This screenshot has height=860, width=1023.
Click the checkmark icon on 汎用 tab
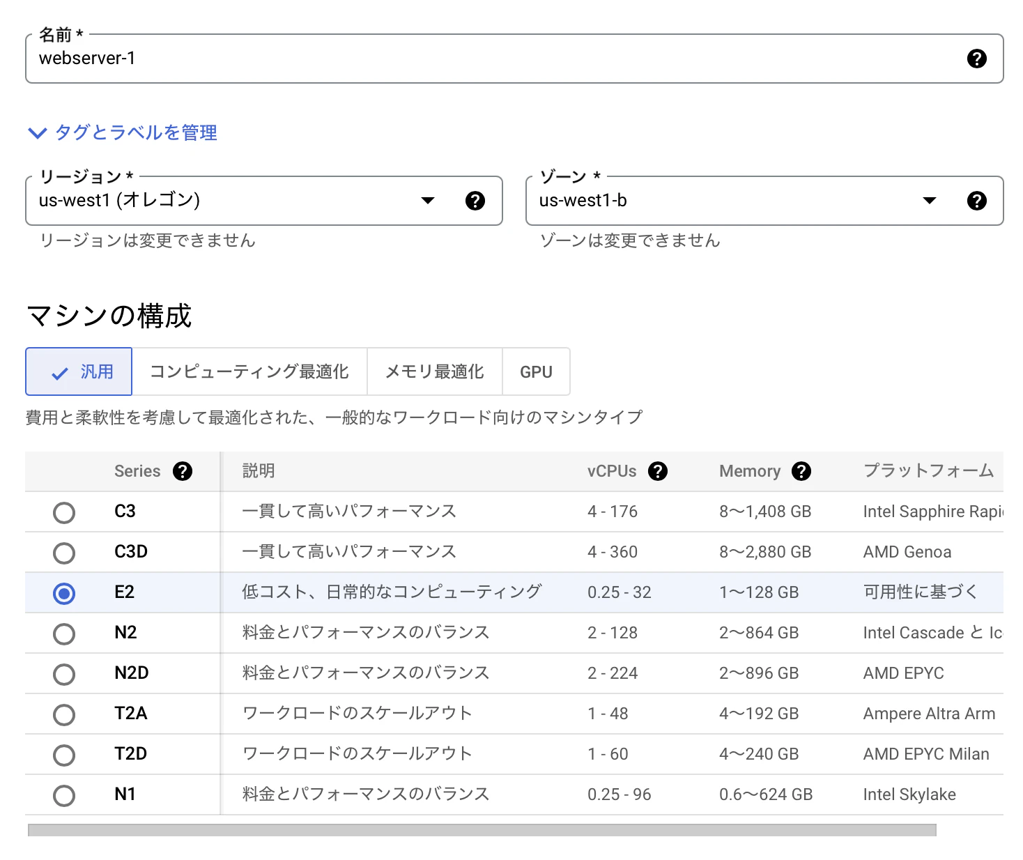click(x=60, y=373)
